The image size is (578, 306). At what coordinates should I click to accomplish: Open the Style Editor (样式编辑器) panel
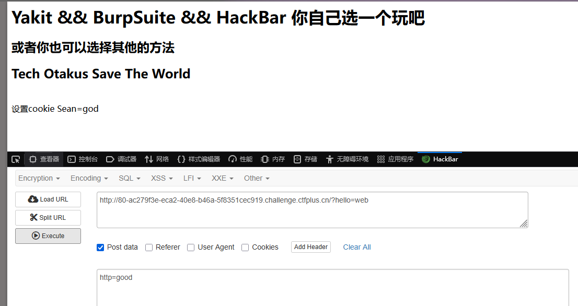(x=199, y=159)
